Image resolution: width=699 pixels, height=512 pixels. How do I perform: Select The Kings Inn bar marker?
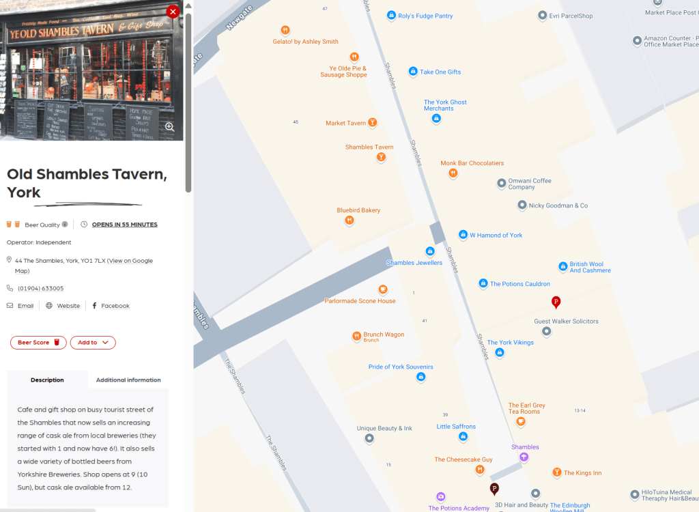(557, 472)
